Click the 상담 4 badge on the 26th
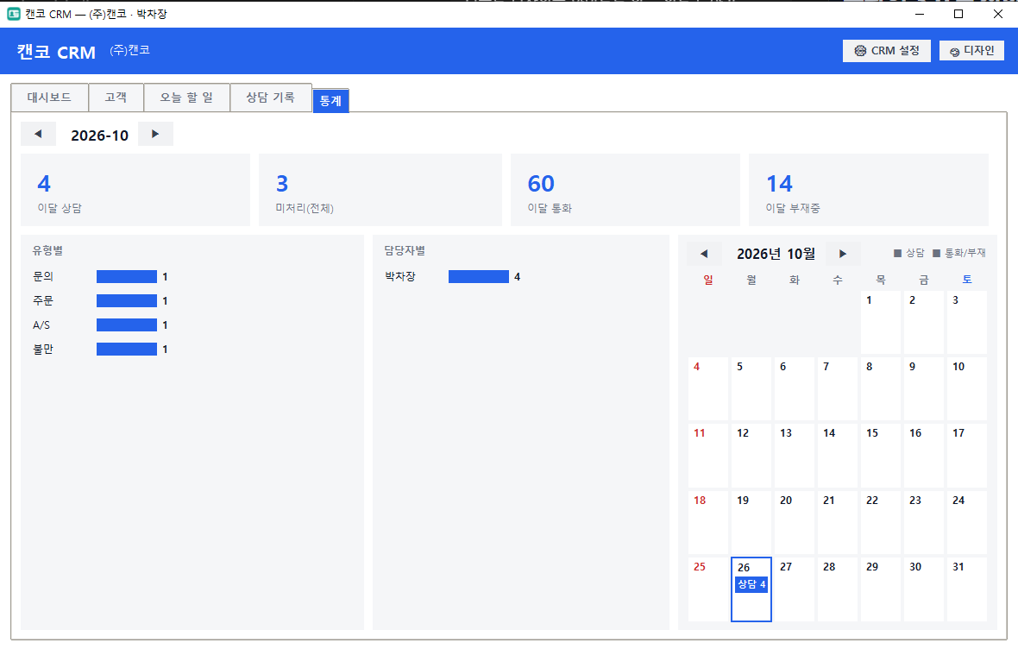The height and width of the screenshot is (649, 1018). (x=751, y=584)
